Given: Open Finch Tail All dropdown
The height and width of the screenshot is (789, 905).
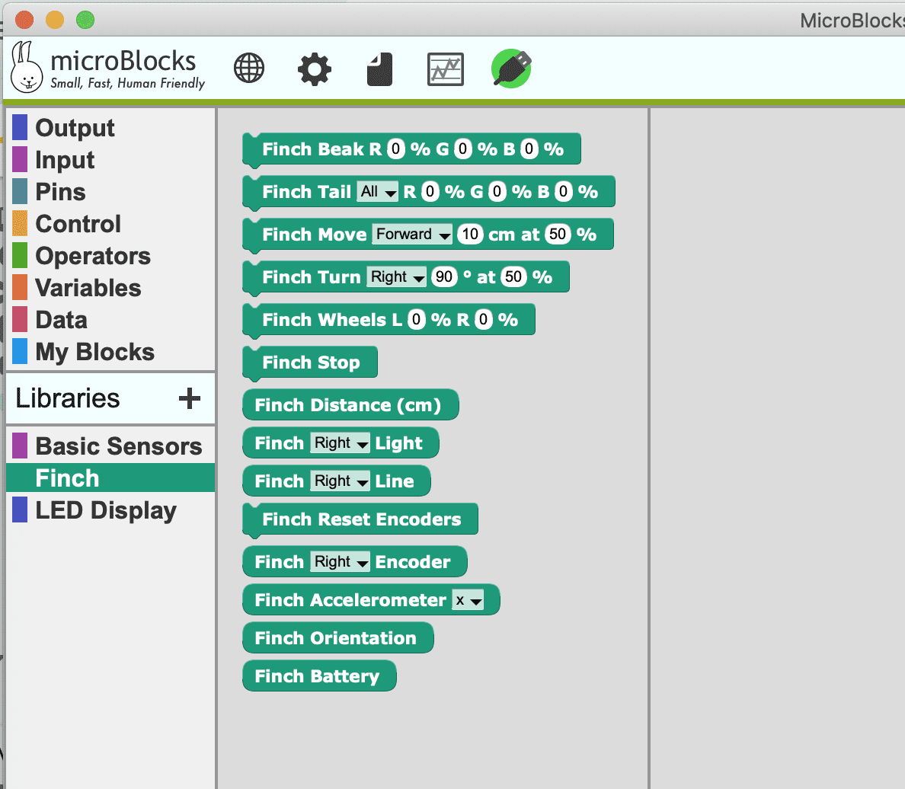Looking at the screenshot, I should click(x=379, y=192).
